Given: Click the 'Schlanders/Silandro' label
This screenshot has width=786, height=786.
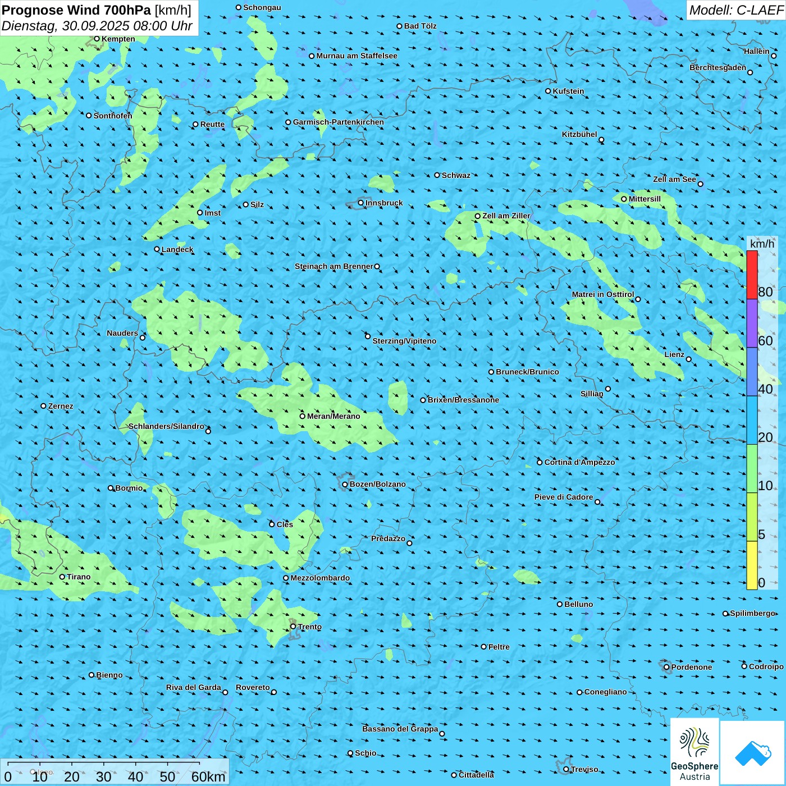Looking at the screenshot, I should [166, 426].
